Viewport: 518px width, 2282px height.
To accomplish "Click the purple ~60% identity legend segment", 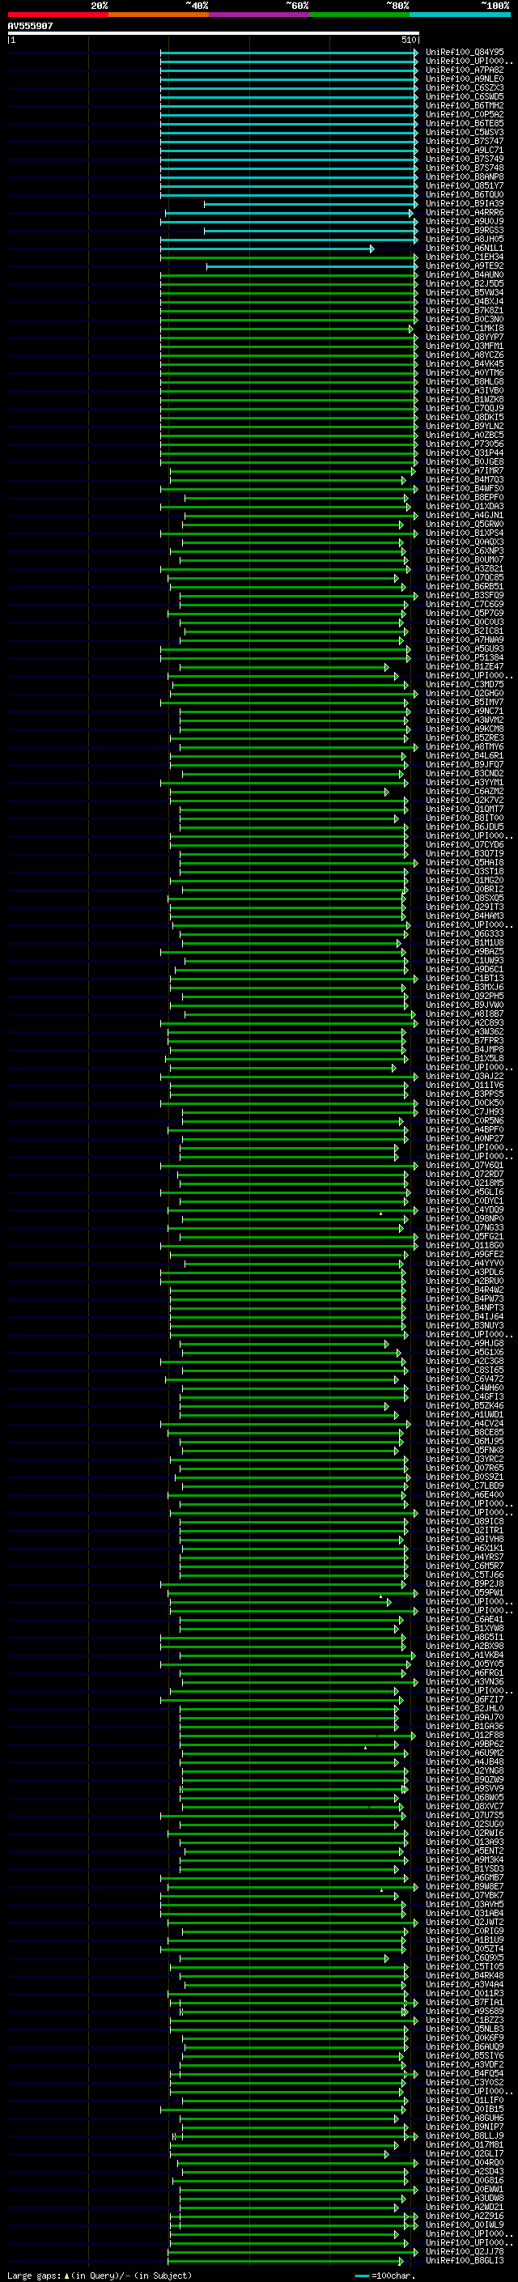I will (258, 15).
